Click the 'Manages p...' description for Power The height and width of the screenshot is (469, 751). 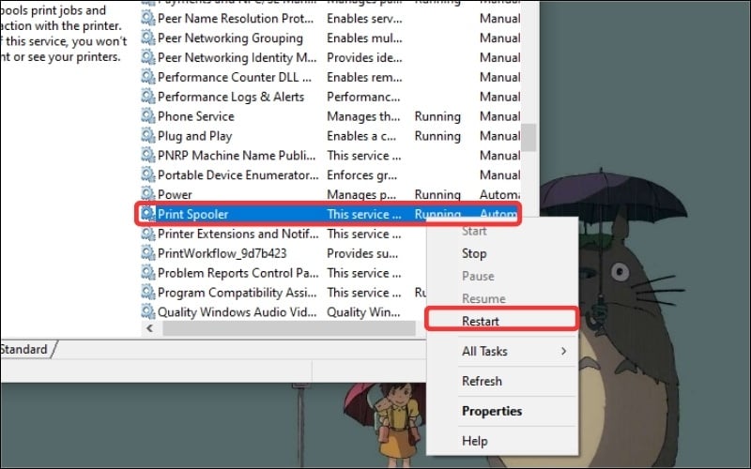(361, 195)
